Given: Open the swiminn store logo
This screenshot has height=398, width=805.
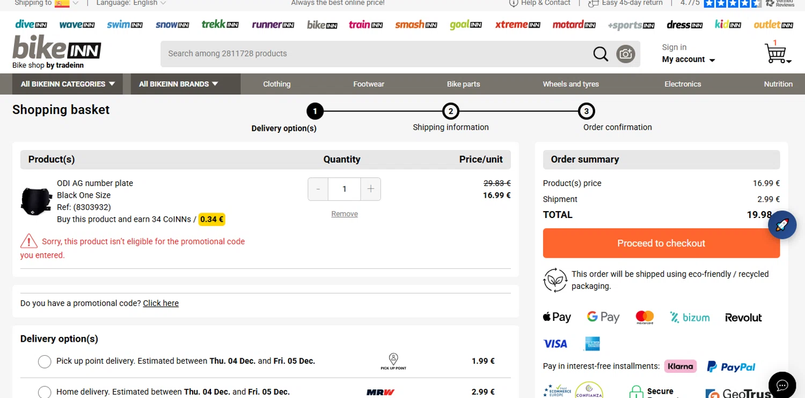Looking at the screenshot, I should (x=125, y=25).
